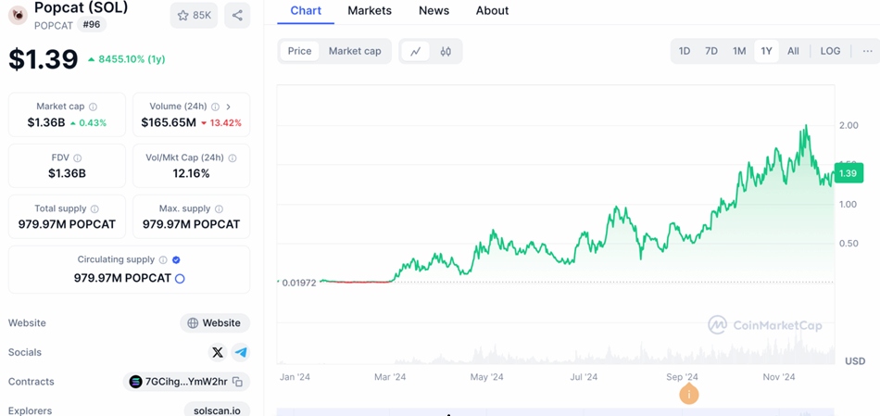The width and height of the screenshot is (880, 416).
Task: Add Popcat to watchlist via star 85K
Action: click(194, 15)
